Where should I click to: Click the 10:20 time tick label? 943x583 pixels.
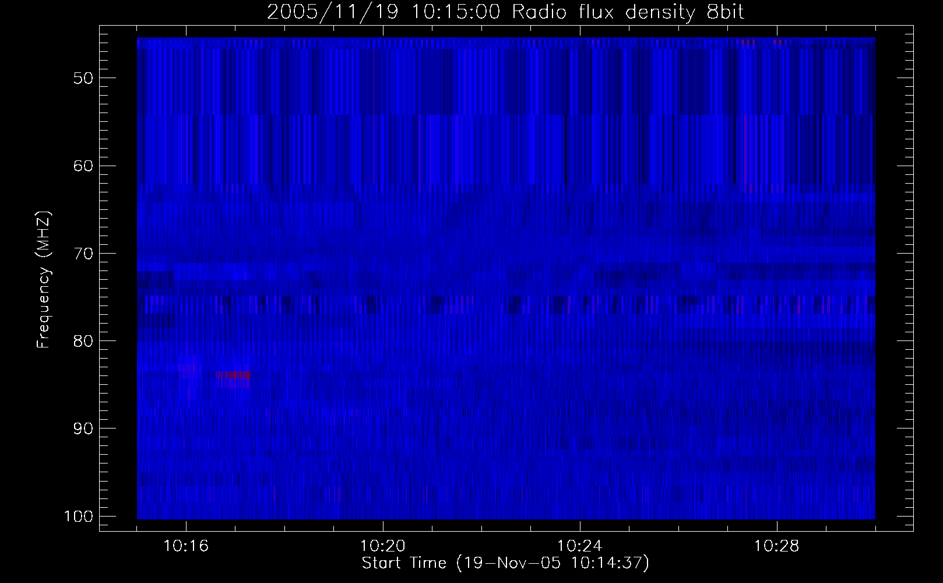click(383, 547)
